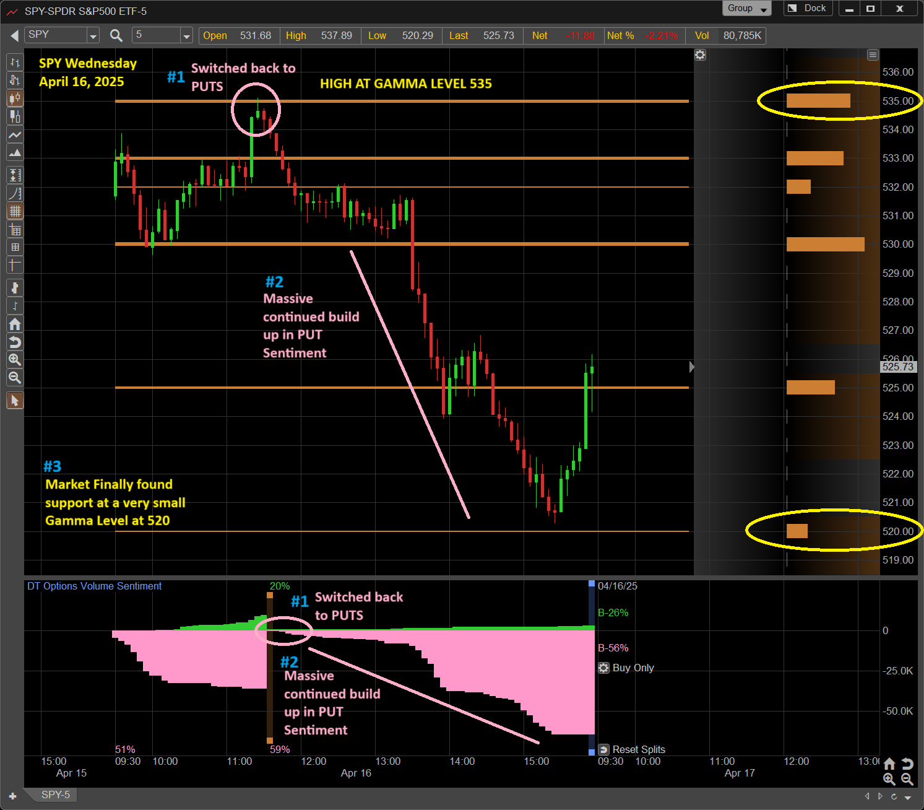Viewport: 924px width, 810px height.
Task: Click the previous-tab left triangle at the bottom
Action: (867, 796)
